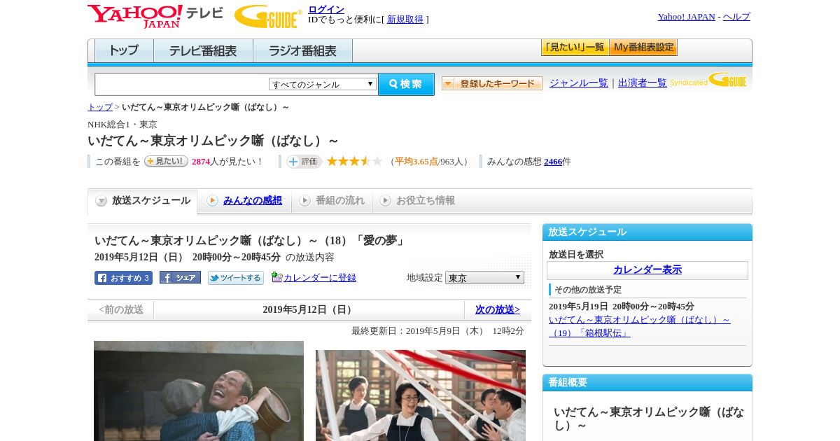Click the calendar add icon
Image resolution: width=840 pixels, height=441 pixels.
pyautogui.click(x=276, y=277)
